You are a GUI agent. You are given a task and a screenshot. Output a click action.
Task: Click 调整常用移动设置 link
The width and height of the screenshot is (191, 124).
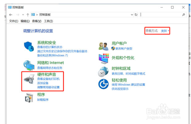49,87
